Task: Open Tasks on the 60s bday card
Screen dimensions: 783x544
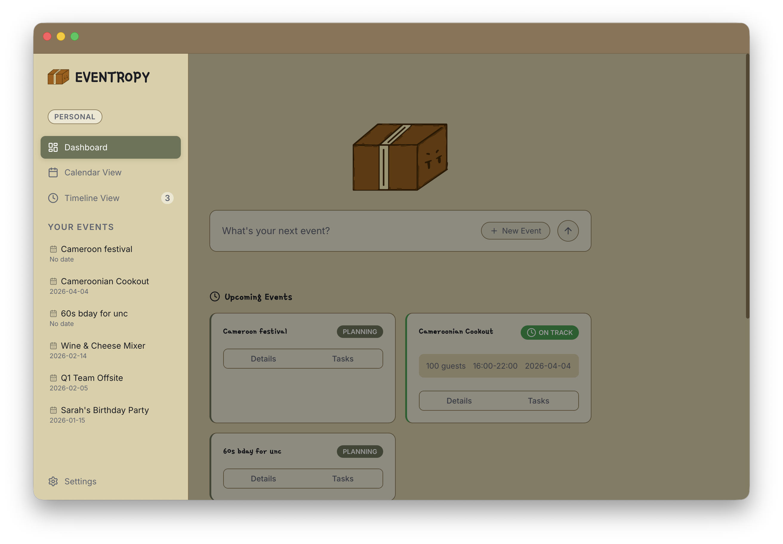Action: (342, 479)
